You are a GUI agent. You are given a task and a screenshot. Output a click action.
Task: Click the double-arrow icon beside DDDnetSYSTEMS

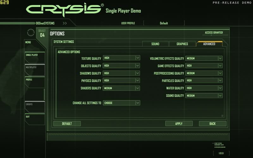65,23
